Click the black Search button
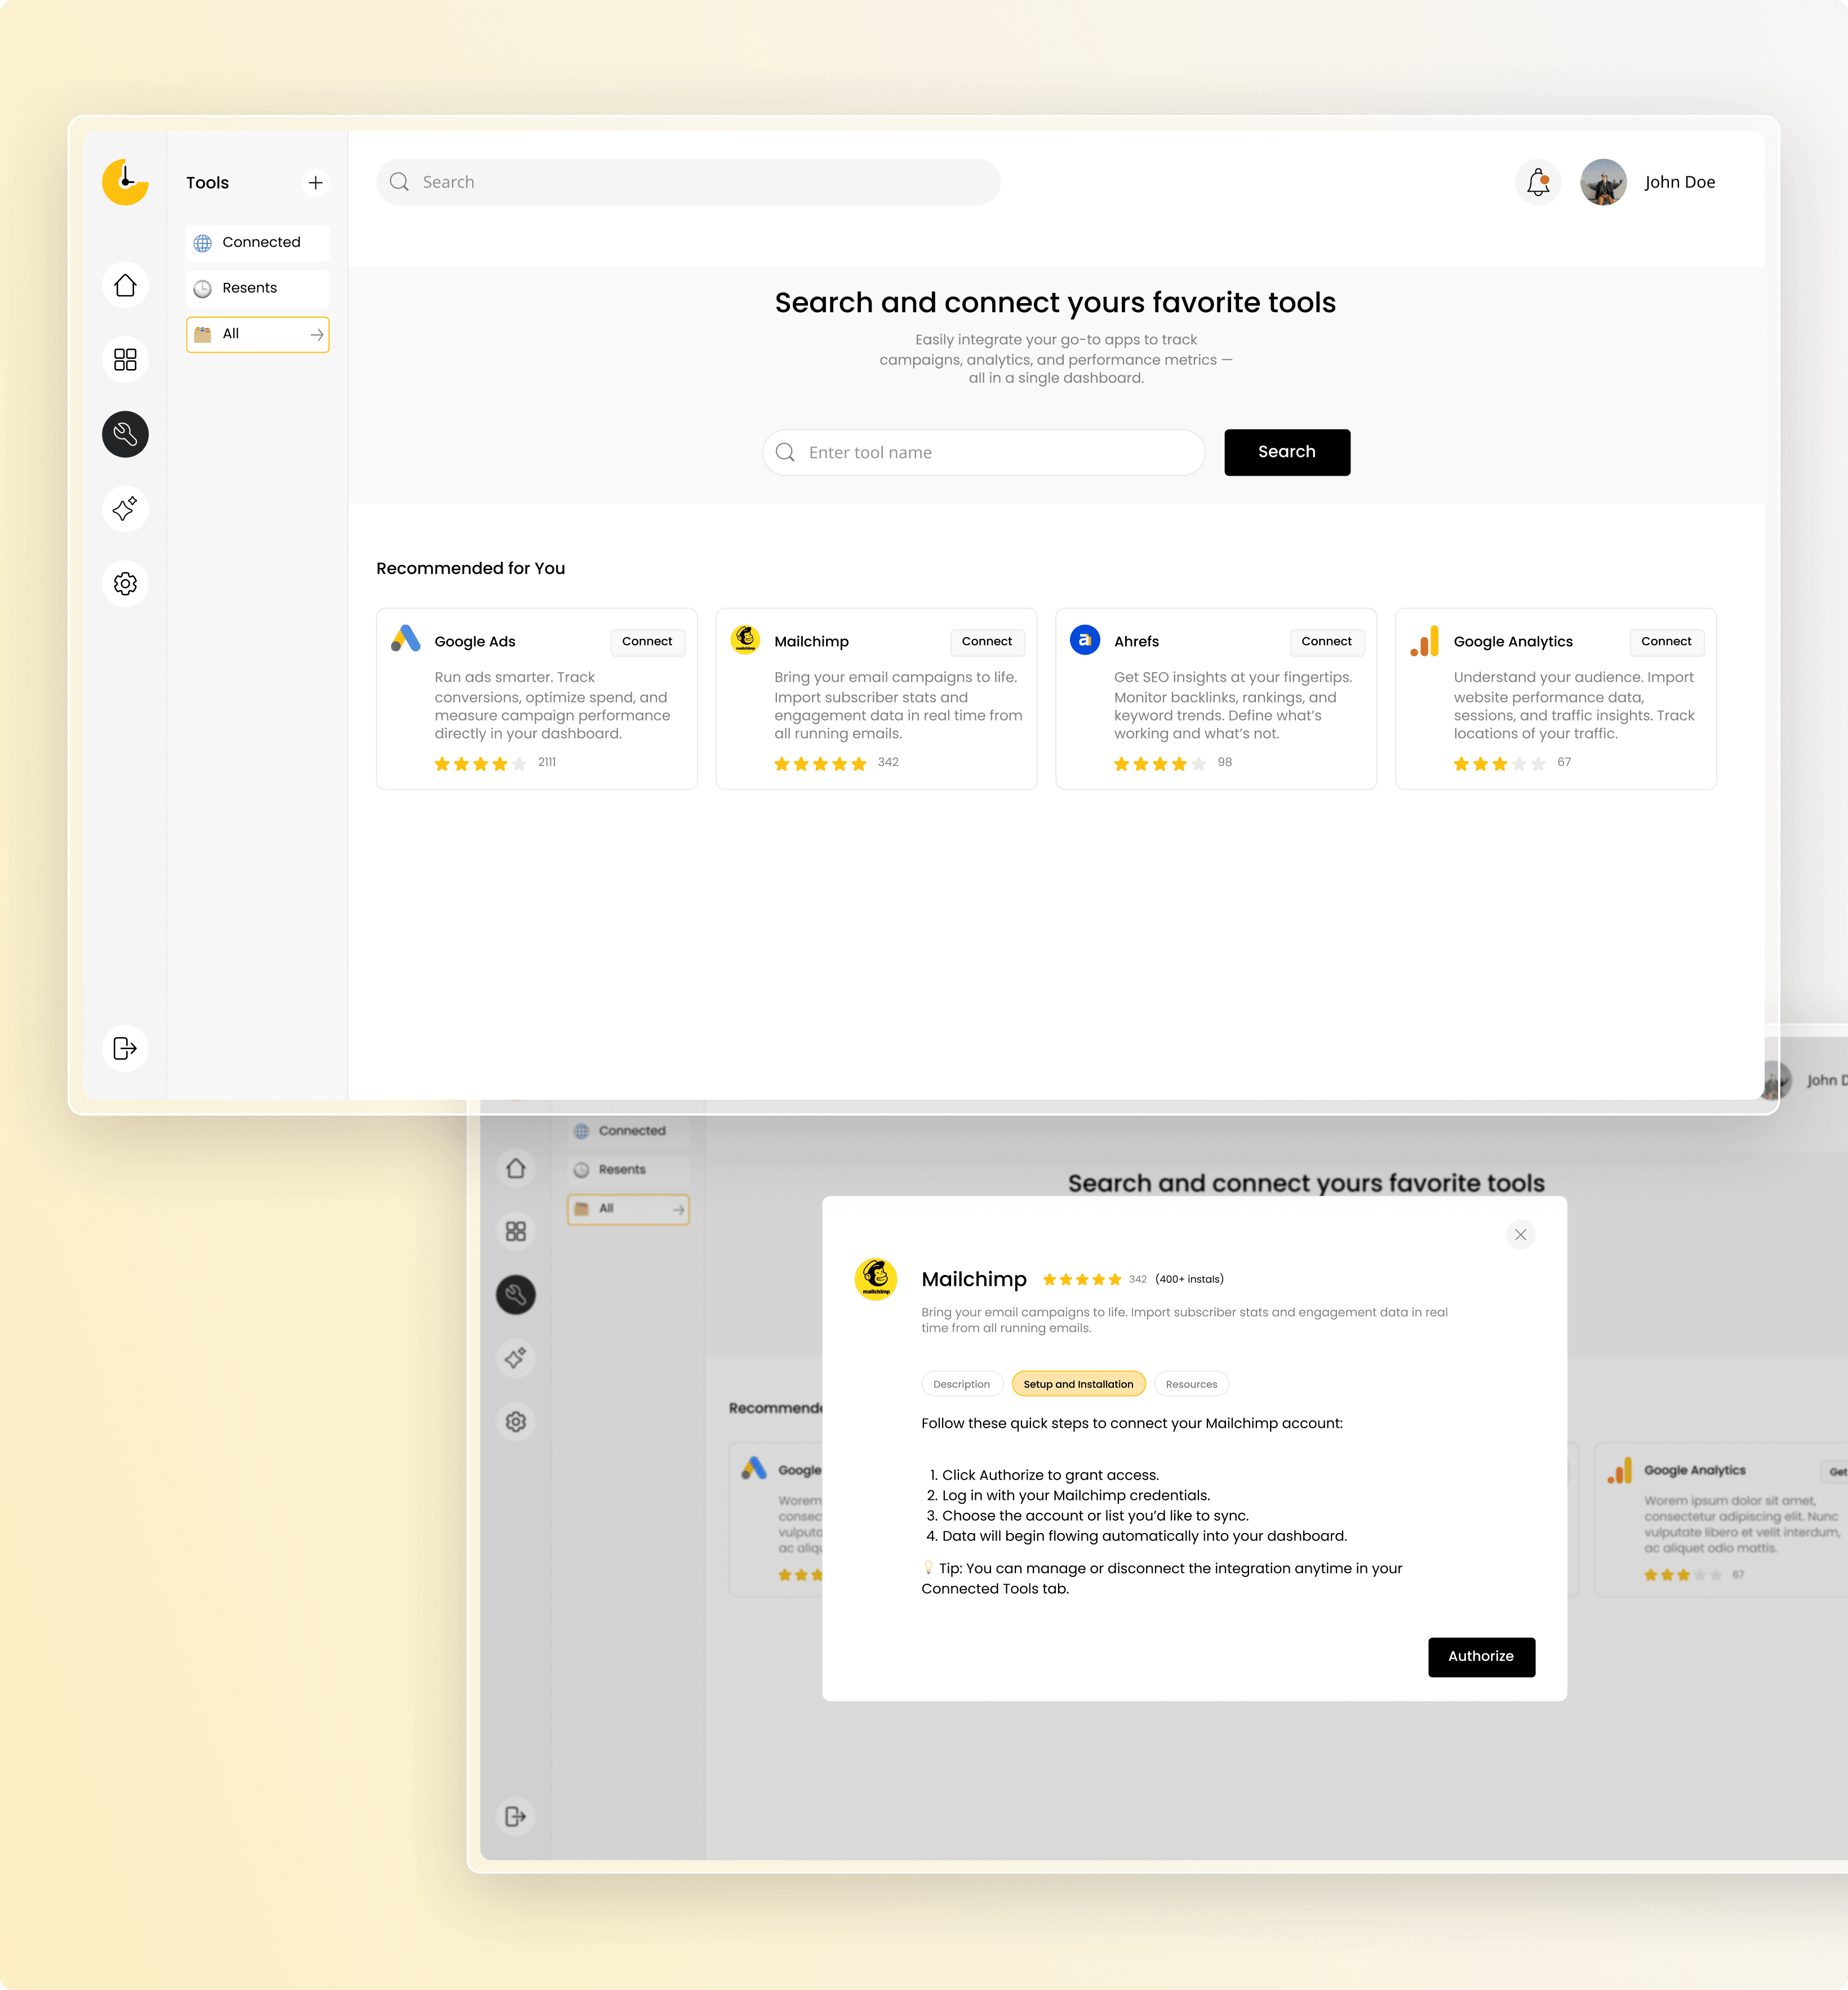The image size is (1848, 1990). click(x=1287, y=452)
